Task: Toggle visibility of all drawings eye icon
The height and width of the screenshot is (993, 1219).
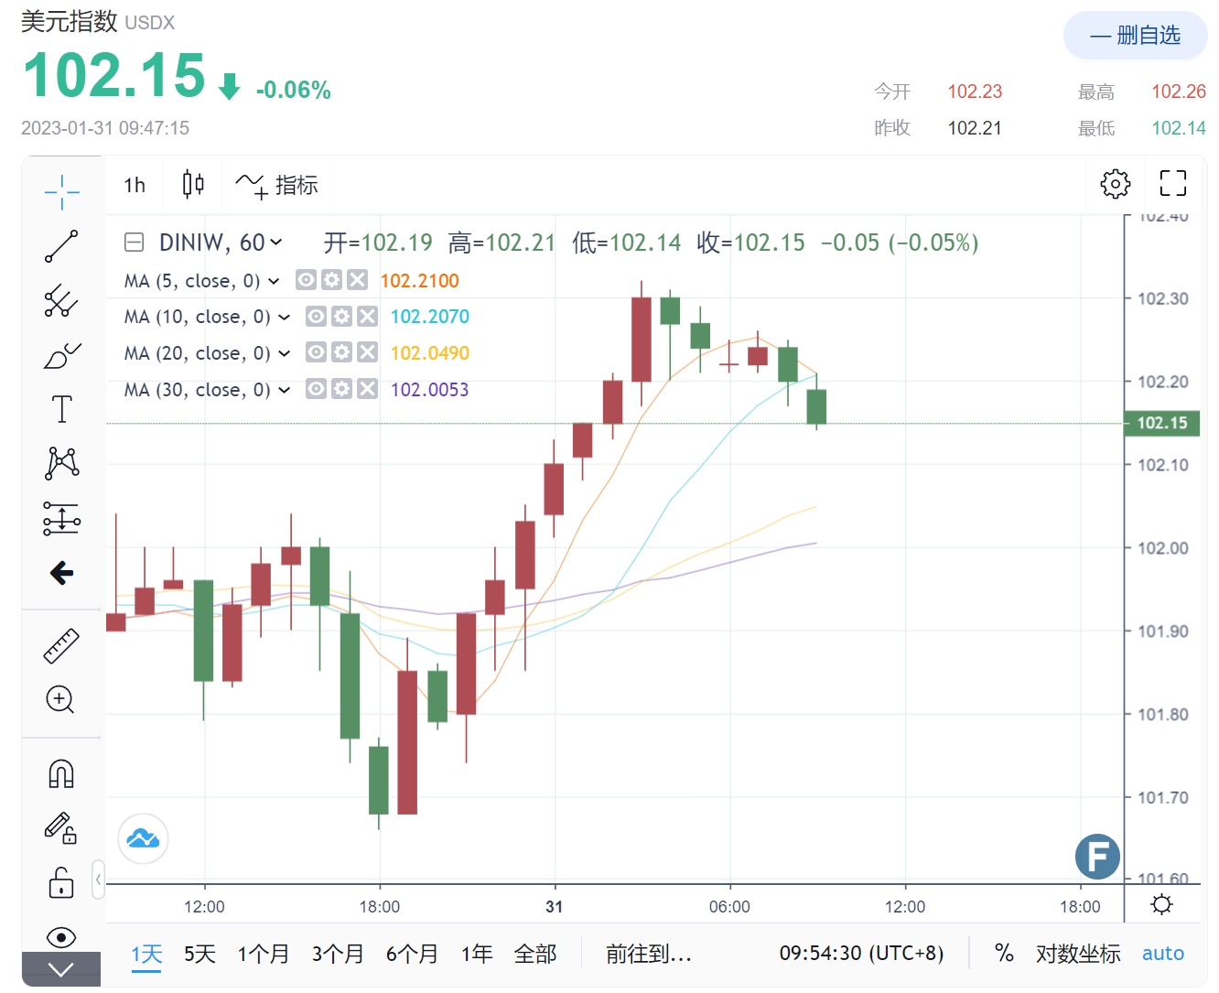Action: click(x=60, y=936)
